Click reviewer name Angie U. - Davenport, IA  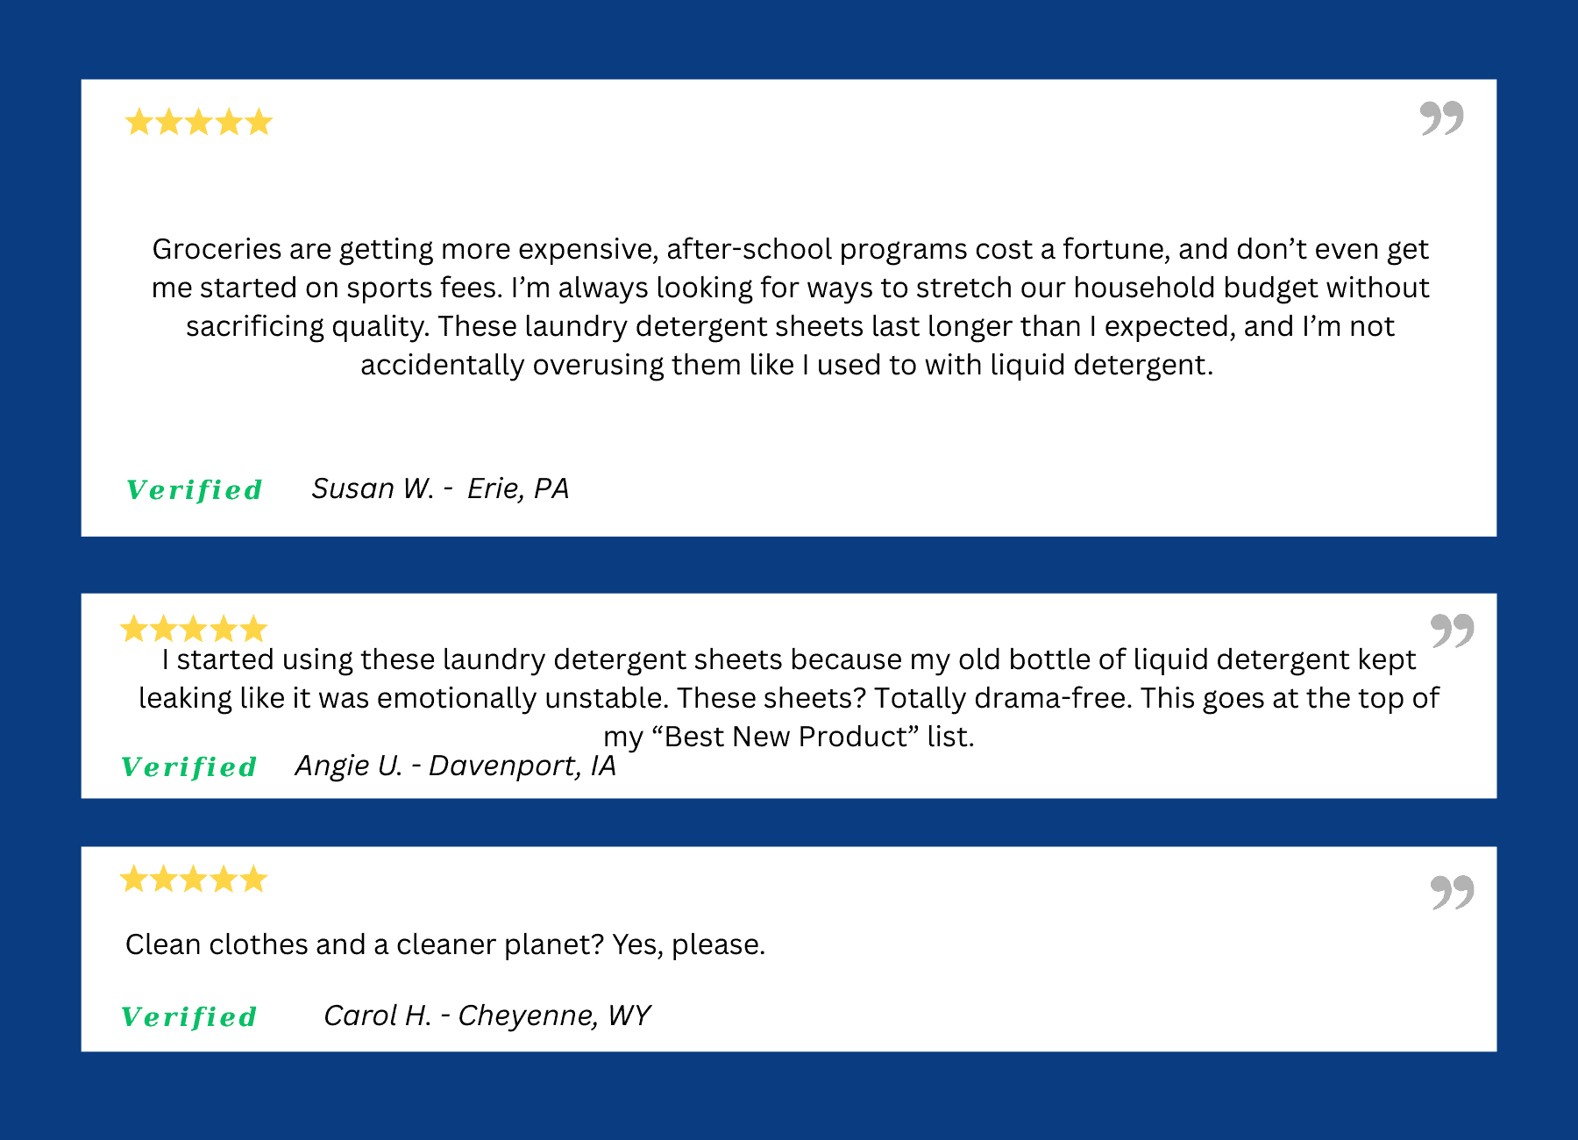tap(455, 766)
